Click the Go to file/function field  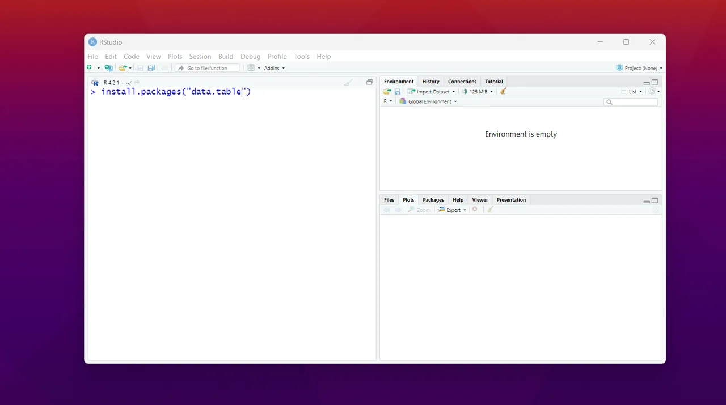coord(208,68)
